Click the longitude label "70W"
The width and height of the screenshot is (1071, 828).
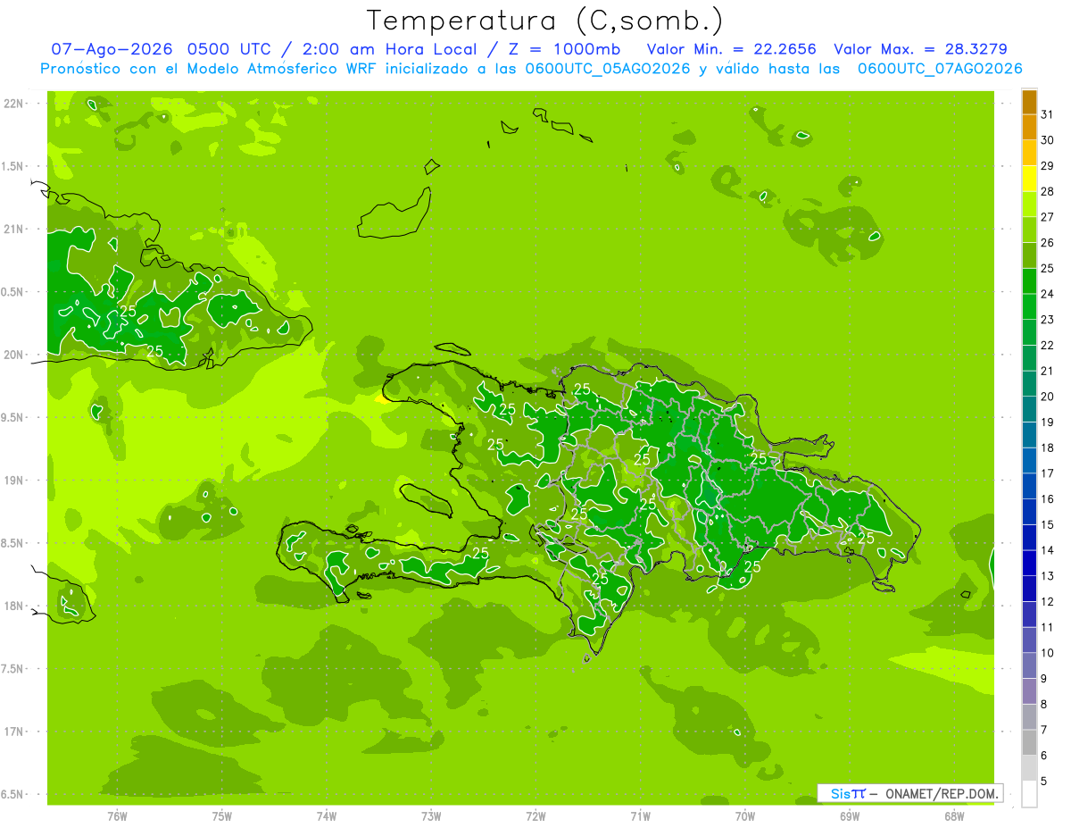click(x=745, y=816)
